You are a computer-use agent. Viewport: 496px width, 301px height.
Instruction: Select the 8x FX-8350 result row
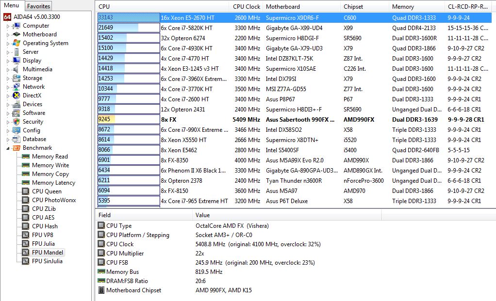[295, 160]
